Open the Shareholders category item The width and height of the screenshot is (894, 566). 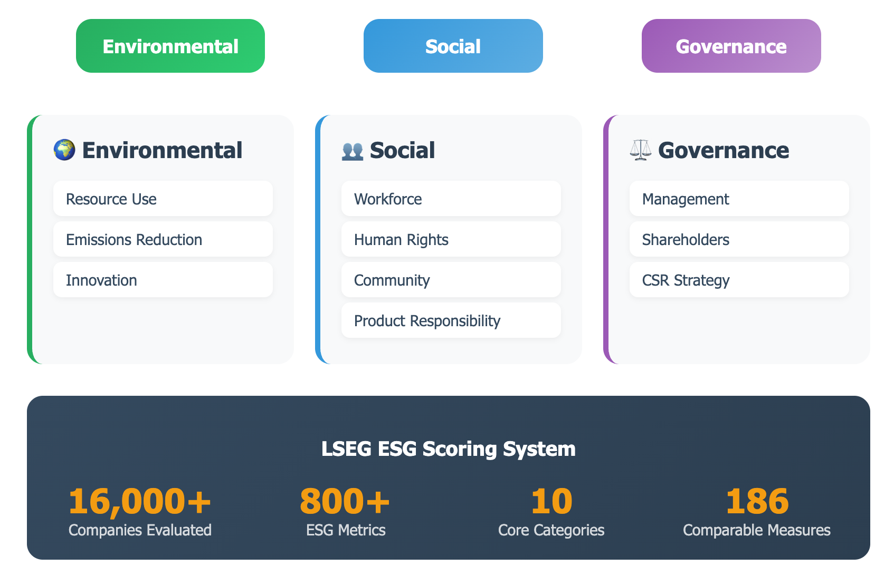click(x=739, y=240)
